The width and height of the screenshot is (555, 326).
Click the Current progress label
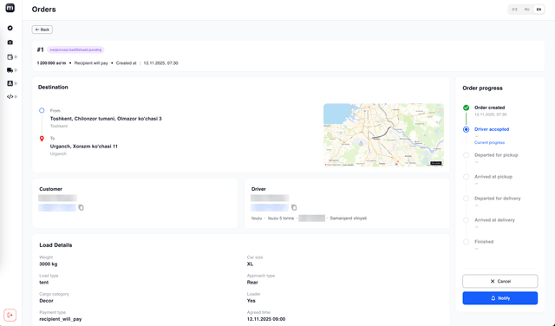(x=489, y=143)
